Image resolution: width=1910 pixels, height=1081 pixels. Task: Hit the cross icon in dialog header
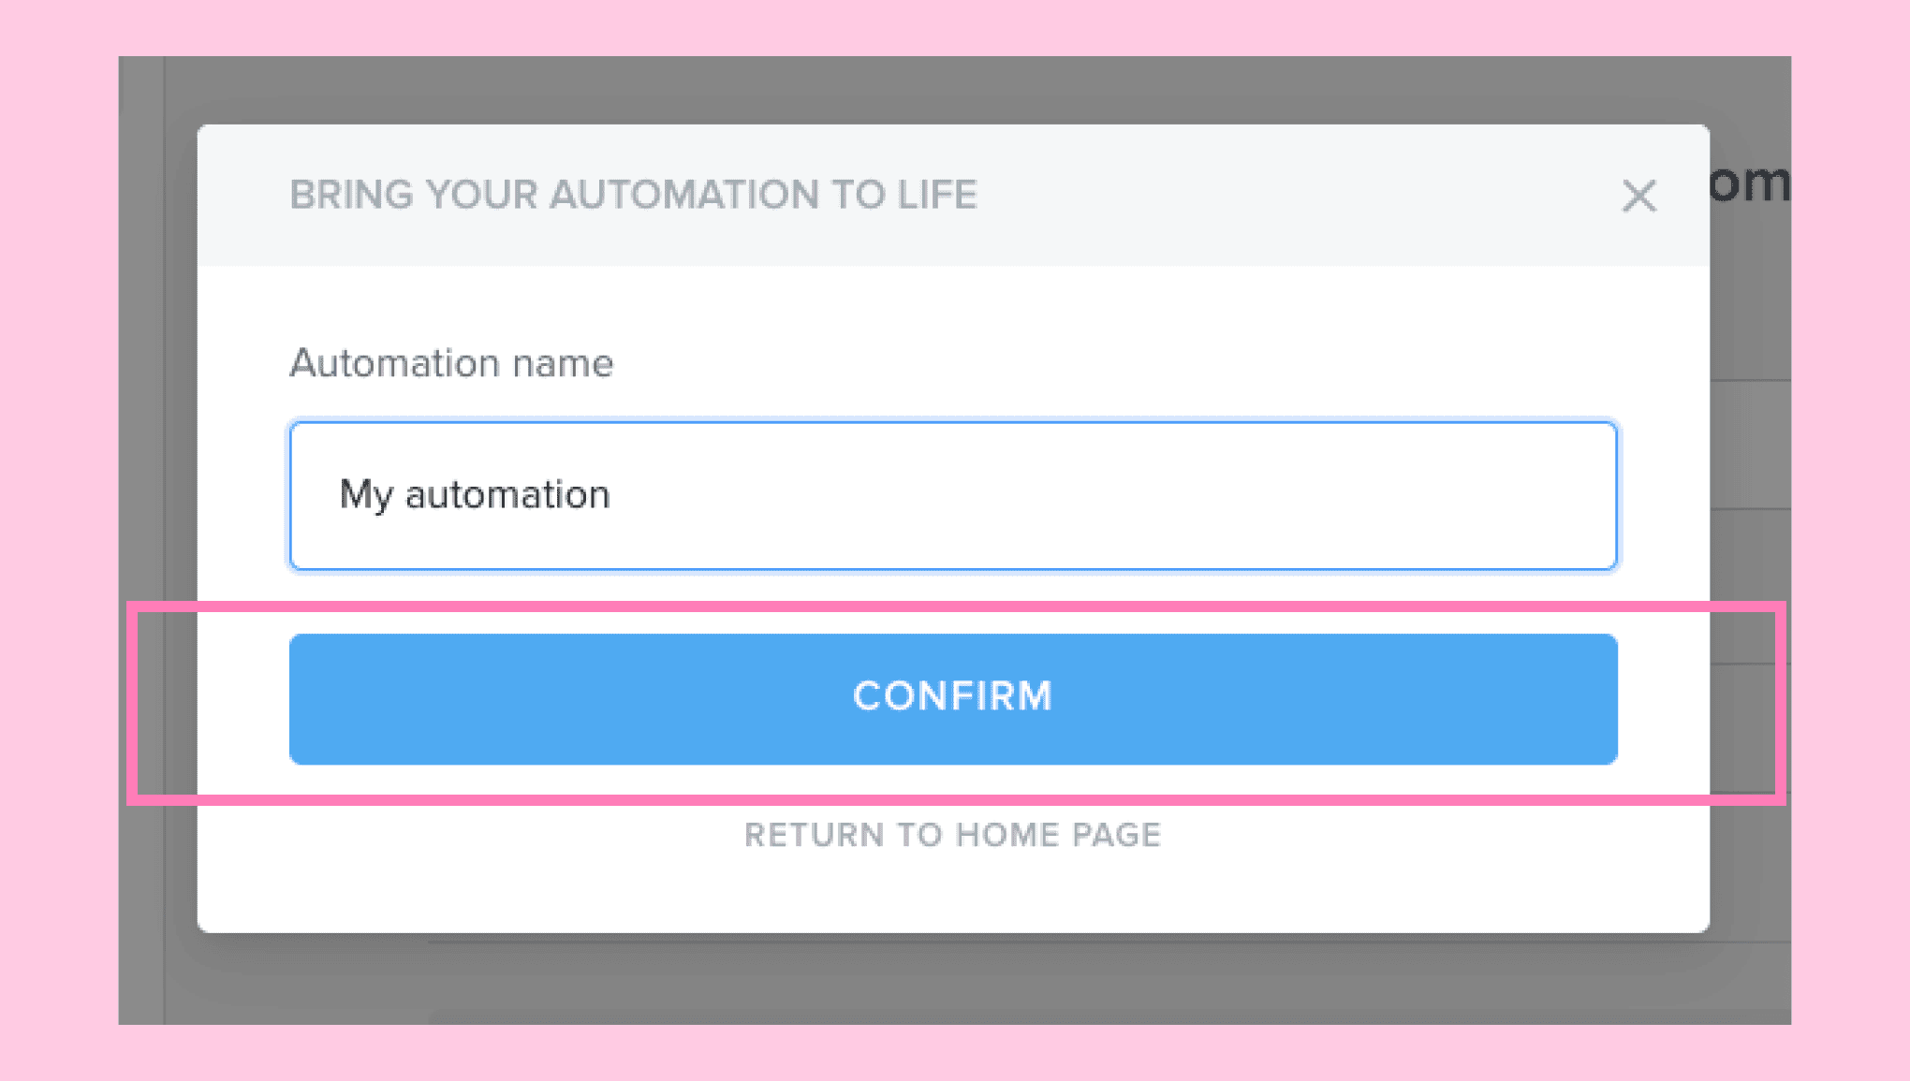(x=1638, y=197)
